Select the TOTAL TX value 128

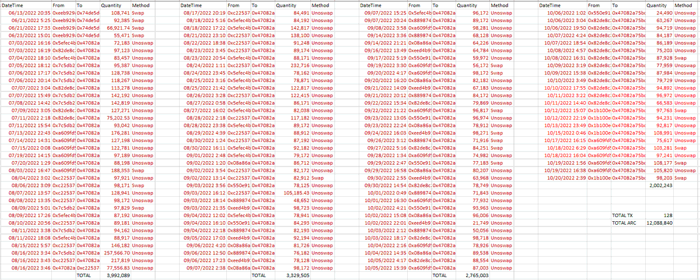click(x=668, y=215)
